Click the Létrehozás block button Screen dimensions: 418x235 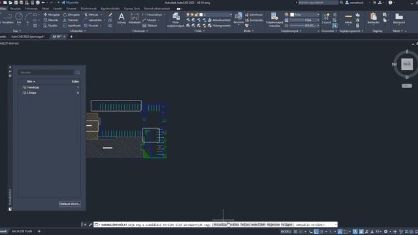click(x=254, y=14)
